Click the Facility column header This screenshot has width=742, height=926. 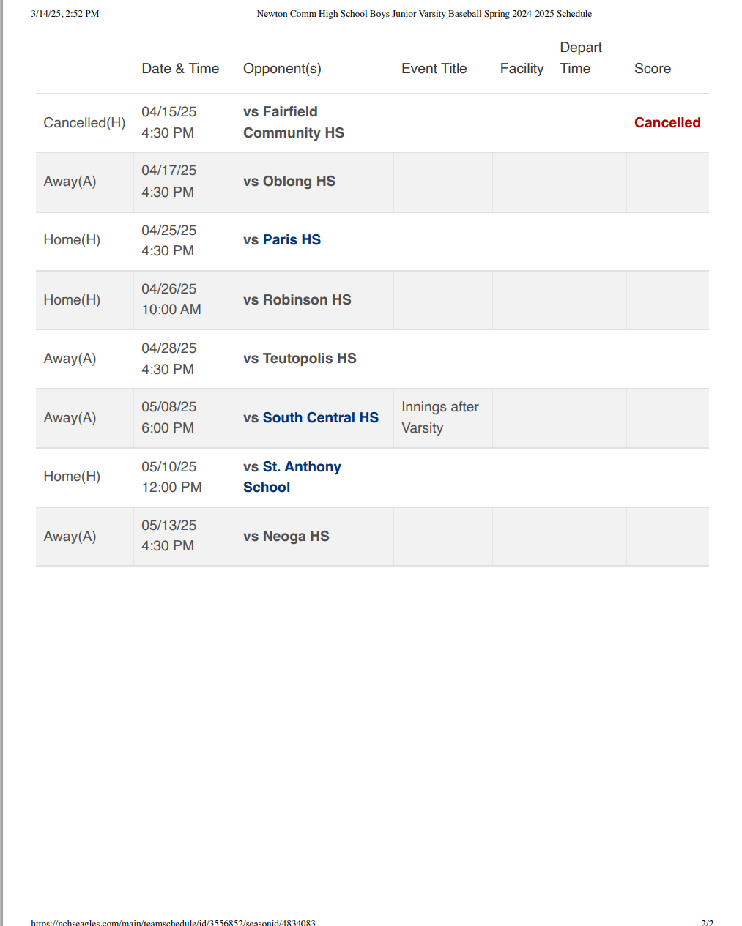[x=522, y=69]
